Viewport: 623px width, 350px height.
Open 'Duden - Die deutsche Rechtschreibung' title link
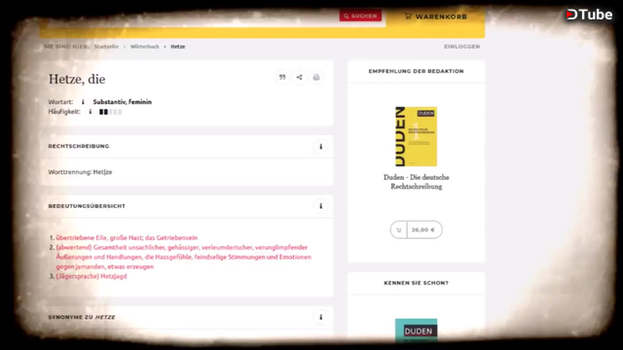[416, 182]
